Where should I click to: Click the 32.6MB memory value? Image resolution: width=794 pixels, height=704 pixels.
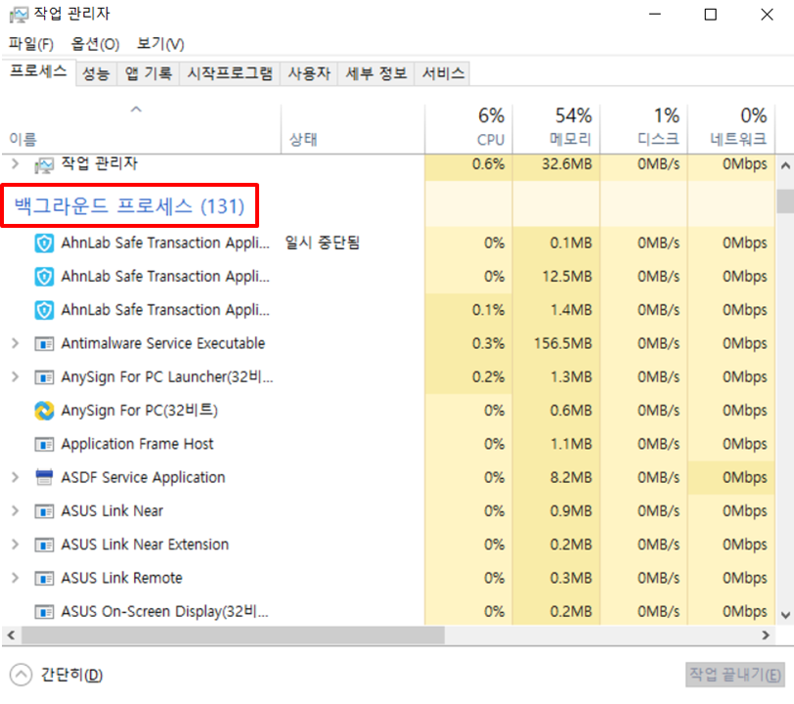pyautogui.click(x=566, y=164)
